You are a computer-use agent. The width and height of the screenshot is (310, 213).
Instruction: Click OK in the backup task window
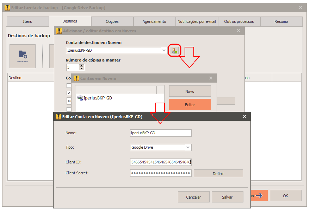[x=285, y=196]
